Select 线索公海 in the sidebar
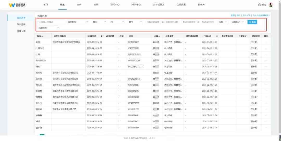The height and width of the screenshot is (141, 281). 21,31
